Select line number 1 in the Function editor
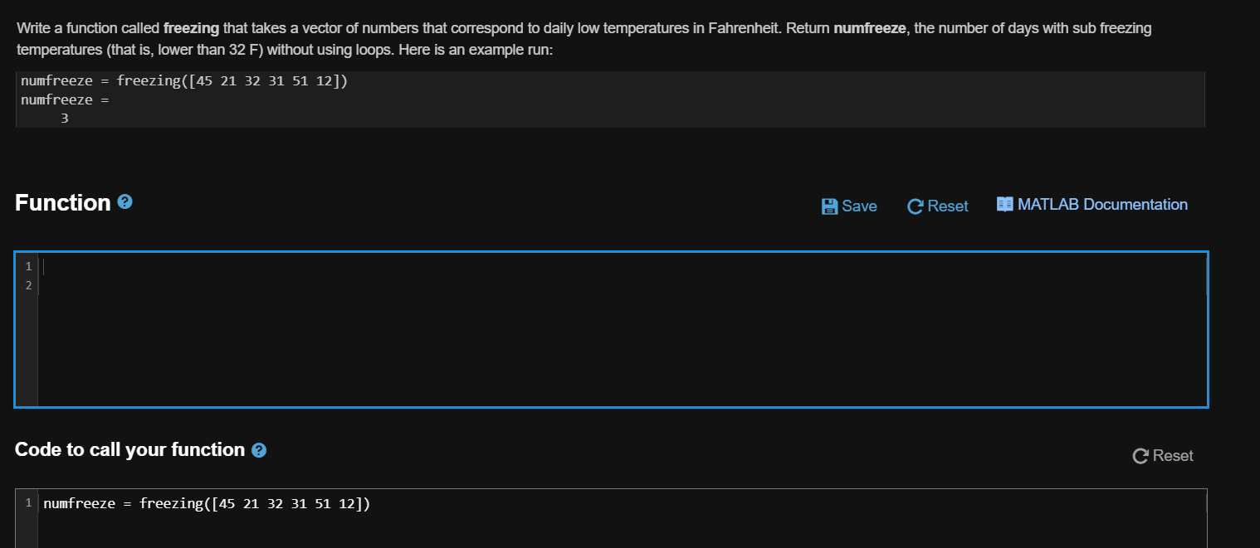The height and width of the screenshot is (548, 1260). 28,266
